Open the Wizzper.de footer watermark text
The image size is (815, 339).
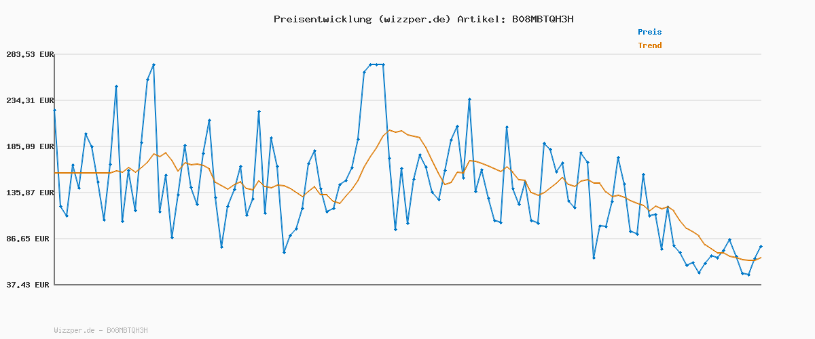coord(101,330)
